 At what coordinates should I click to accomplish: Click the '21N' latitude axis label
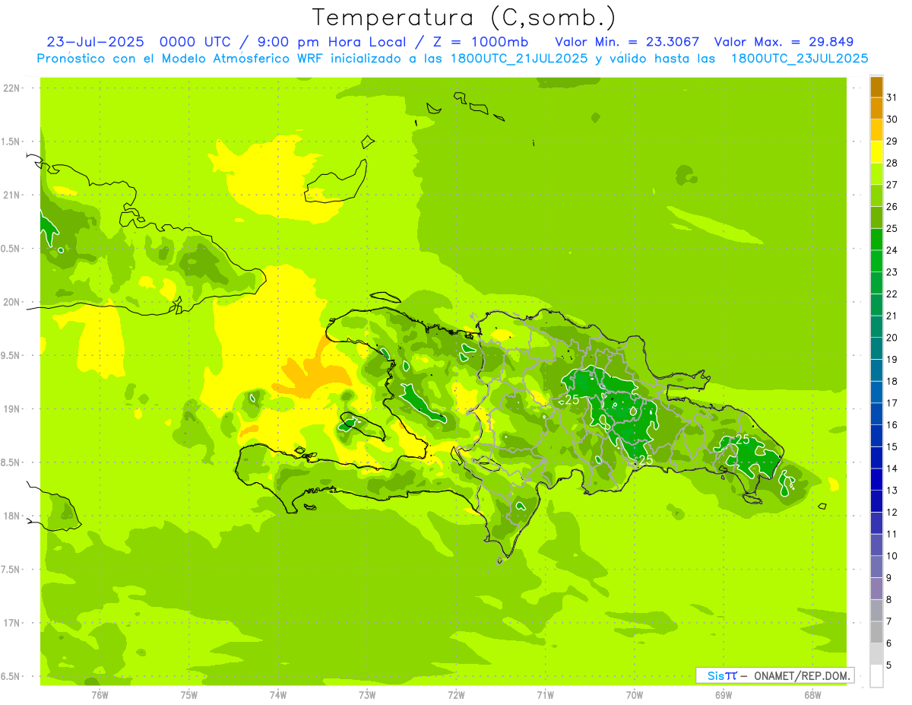pyautogui.click(x=12, y=195)
